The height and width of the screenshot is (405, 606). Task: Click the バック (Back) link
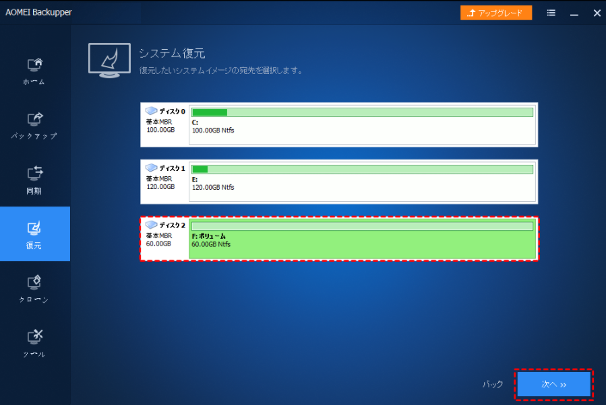tap(493, 384)
